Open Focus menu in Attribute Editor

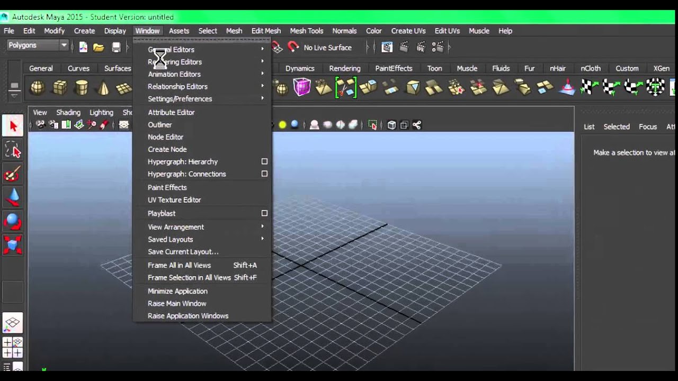[x=648, y=126]
